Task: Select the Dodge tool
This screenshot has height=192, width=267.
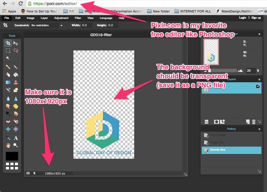Action: click(8, 114)
